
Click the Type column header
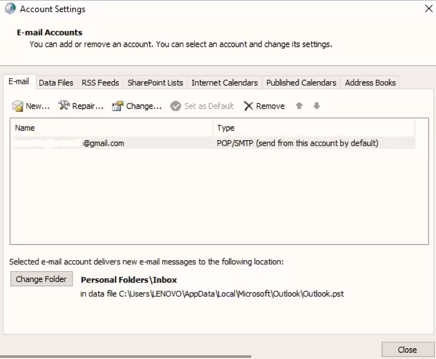click(314, 128)
